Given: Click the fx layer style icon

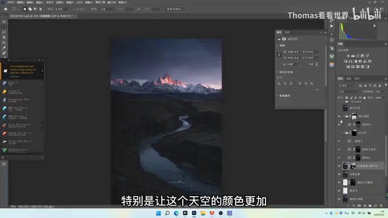Looking at the screenshot, I should click(x=354, y=205).
